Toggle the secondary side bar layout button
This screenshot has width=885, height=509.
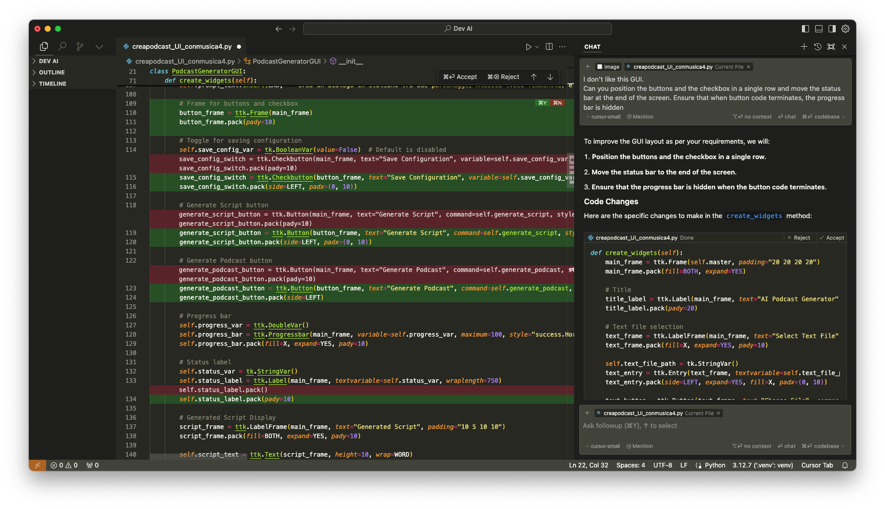click(x=832, y=29)
